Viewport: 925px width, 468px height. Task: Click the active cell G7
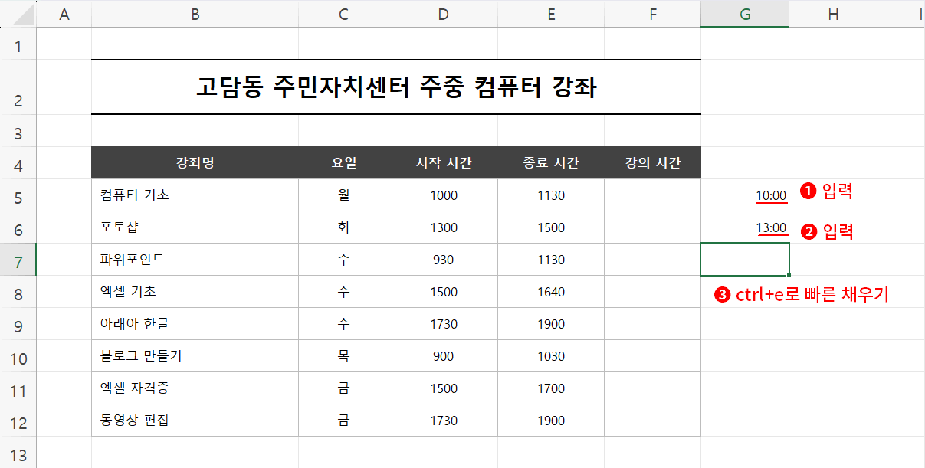pos(745,260)
